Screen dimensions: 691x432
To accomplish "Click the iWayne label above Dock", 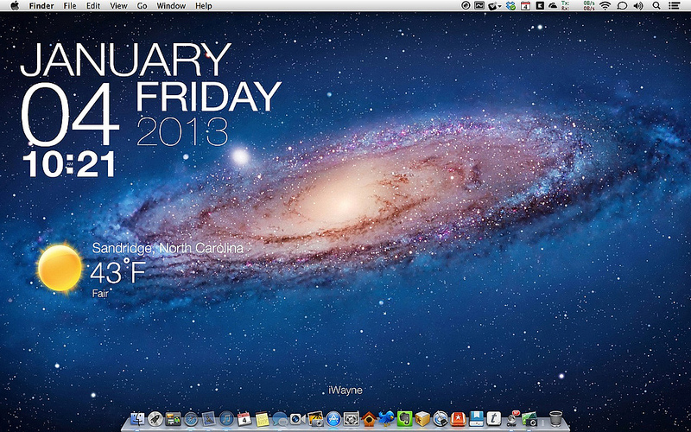I will 345,391.
